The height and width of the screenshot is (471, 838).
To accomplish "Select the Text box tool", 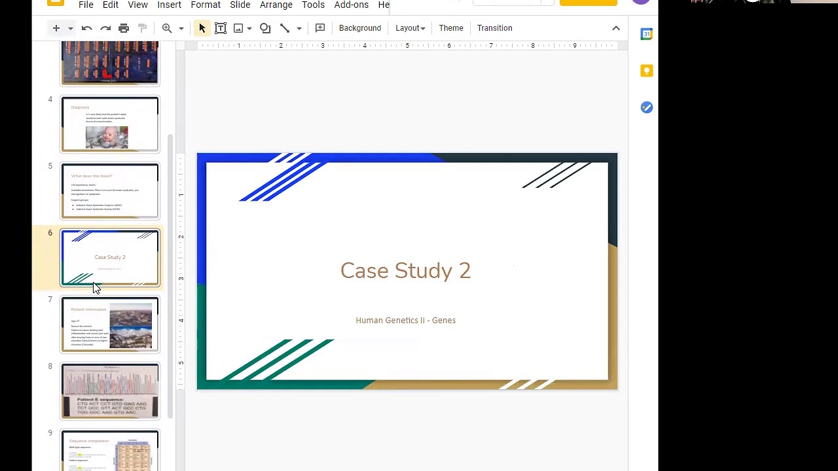I will (221, 28).
